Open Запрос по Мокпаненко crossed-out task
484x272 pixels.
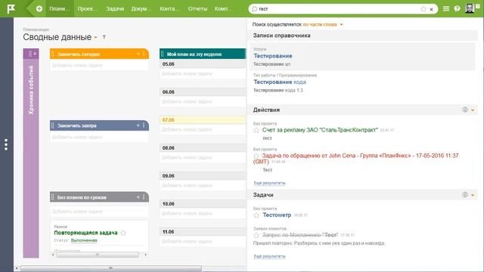pyautogui.click(x=300, y=235)
